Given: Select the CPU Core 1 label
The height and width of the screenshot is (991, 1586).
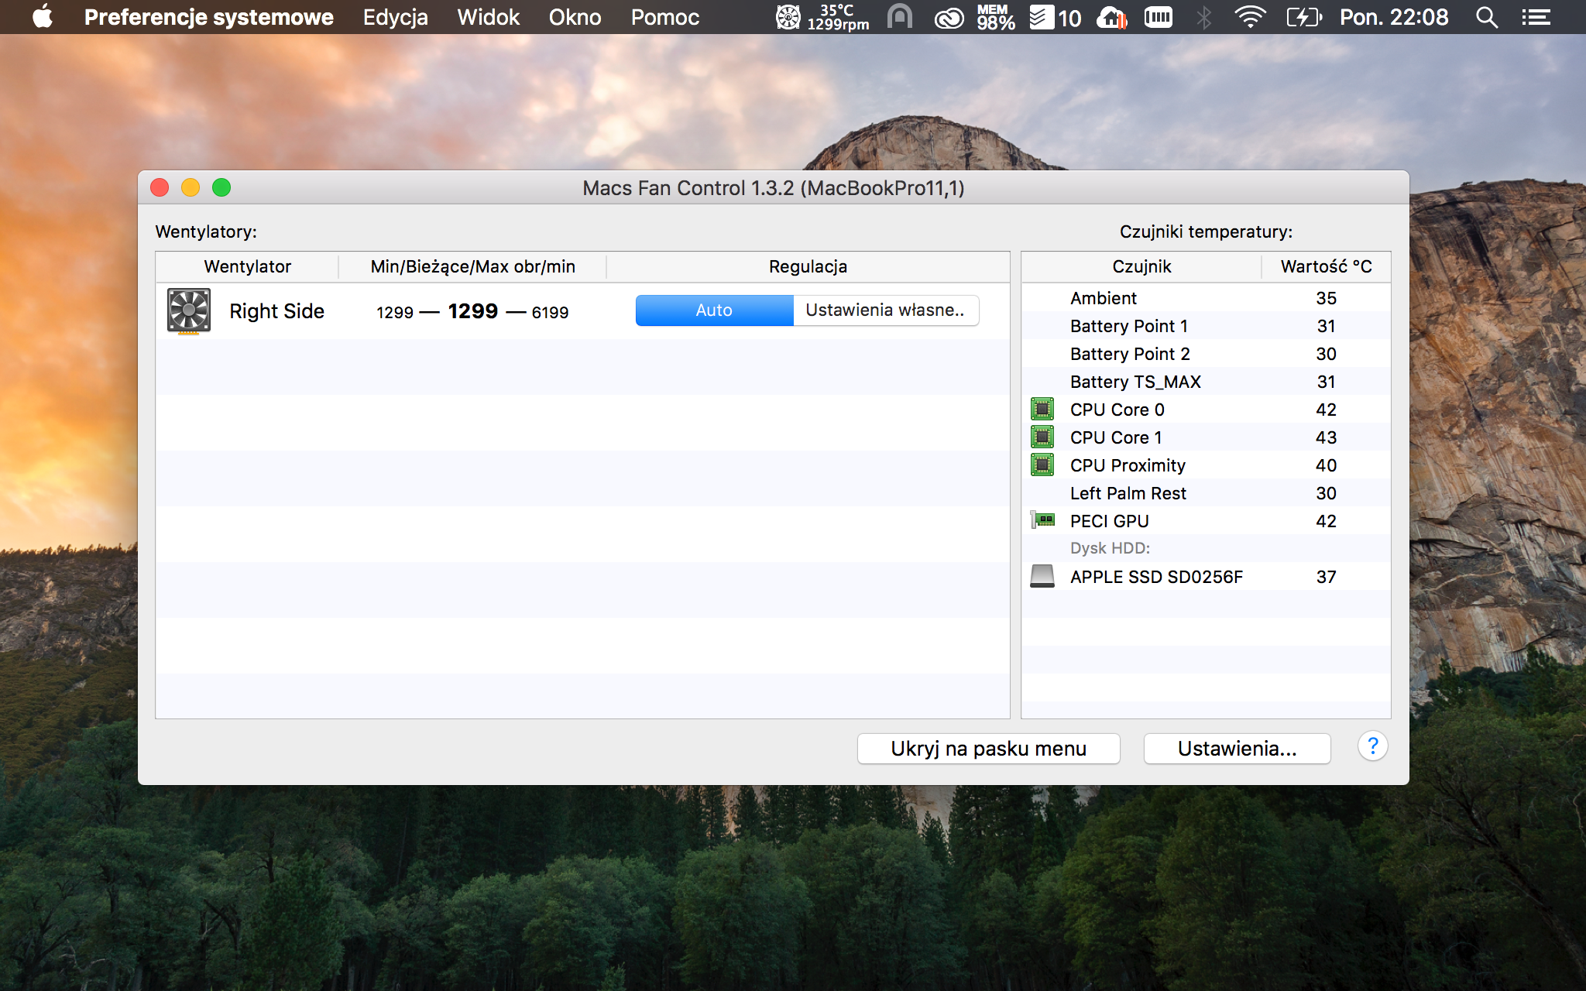Looking at the screenshot, I should 1116,437.
